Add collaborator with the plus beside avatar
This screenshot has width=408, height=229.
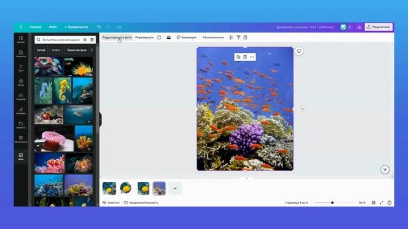(350, 27)
